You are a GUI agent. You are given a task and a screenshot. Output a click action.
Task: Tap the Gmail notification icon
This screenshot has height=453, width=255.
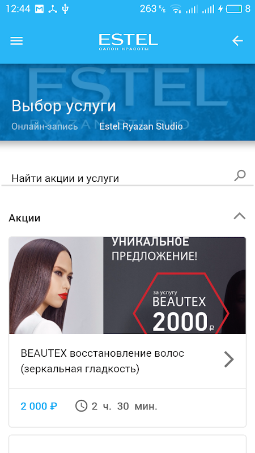[x=39, y=9]
